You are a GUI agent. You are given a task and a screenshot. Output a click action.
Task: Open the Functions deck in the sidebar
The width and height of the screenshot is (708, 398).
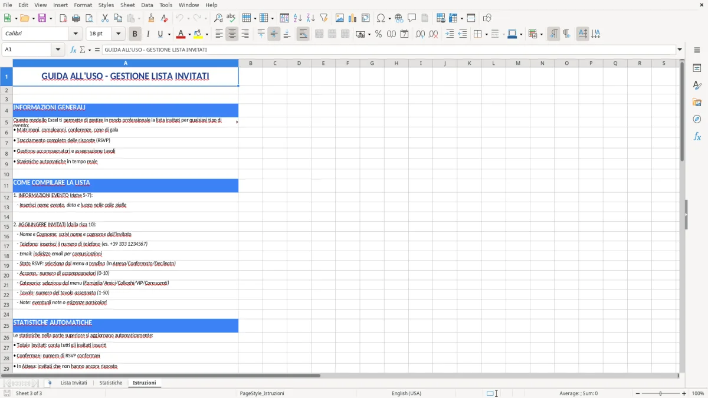tap(697, 136)
